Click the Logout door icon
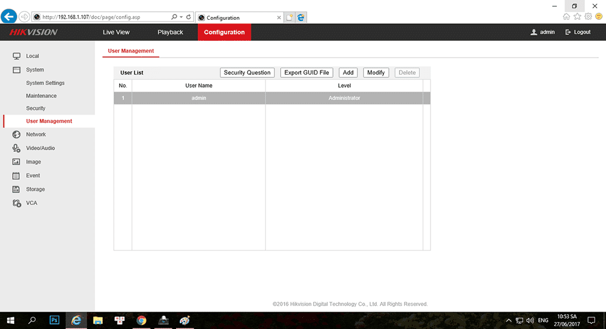Viewport: 606px width, 329px height. (x=568, y=32)
